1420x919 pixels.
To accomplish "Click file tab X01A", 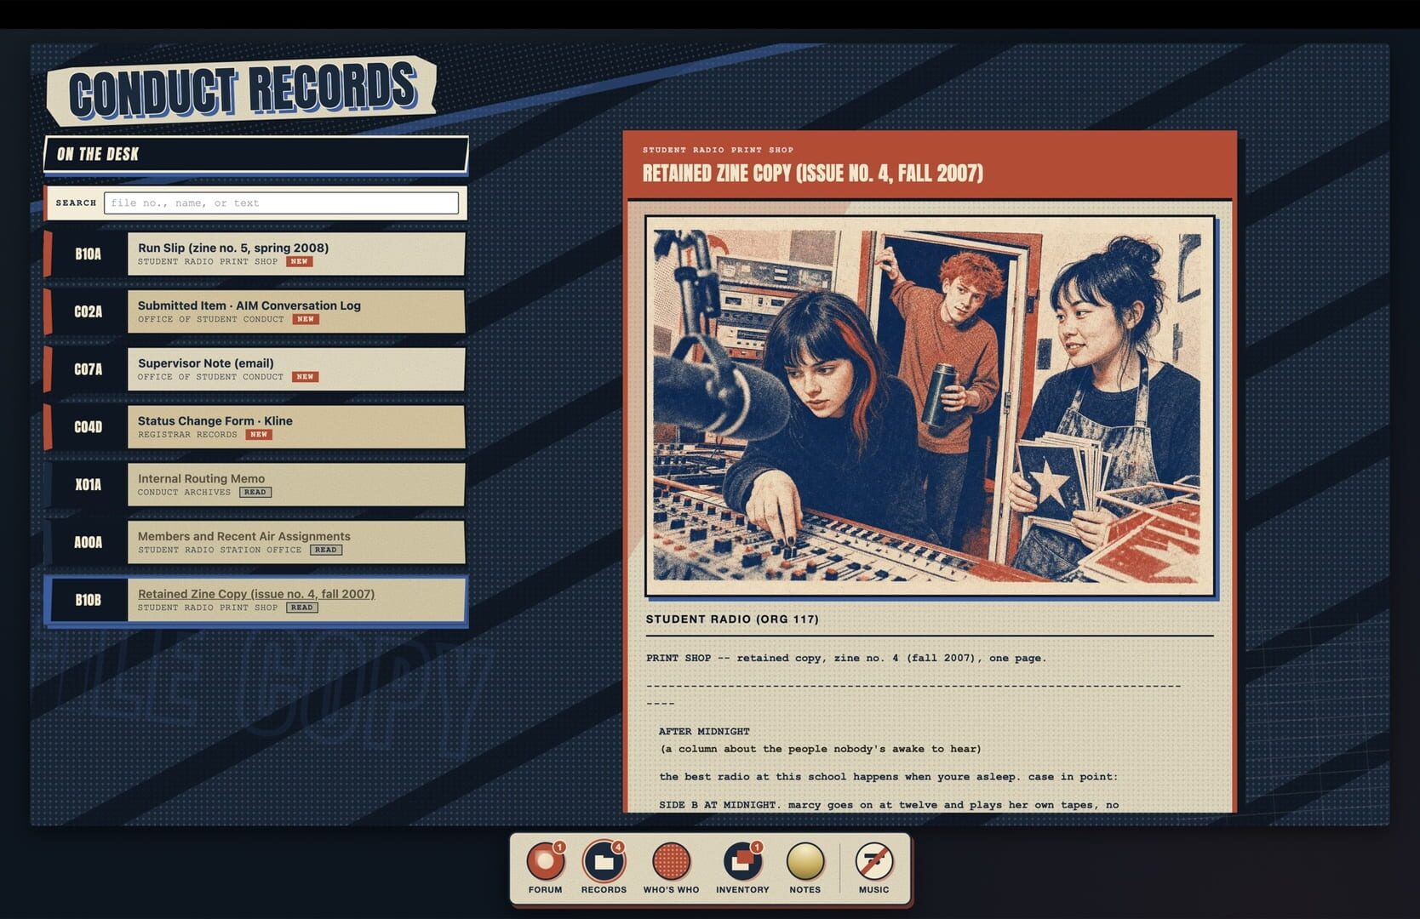I will [88, 485].
